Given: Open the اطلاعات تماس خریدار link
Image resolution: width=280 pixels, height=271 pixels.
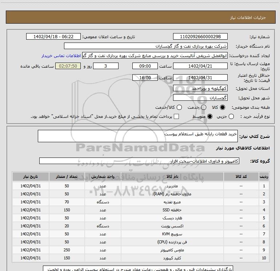Looking at the screenshot, I should coord(61,56).
